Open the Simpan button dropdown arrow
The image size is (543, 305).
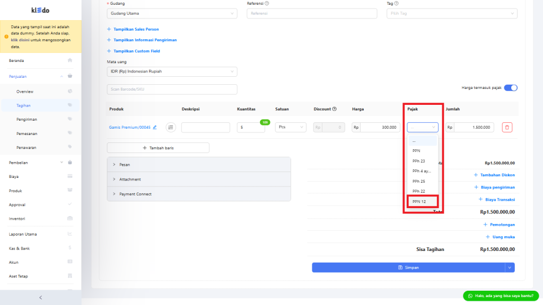coord(510,267)
